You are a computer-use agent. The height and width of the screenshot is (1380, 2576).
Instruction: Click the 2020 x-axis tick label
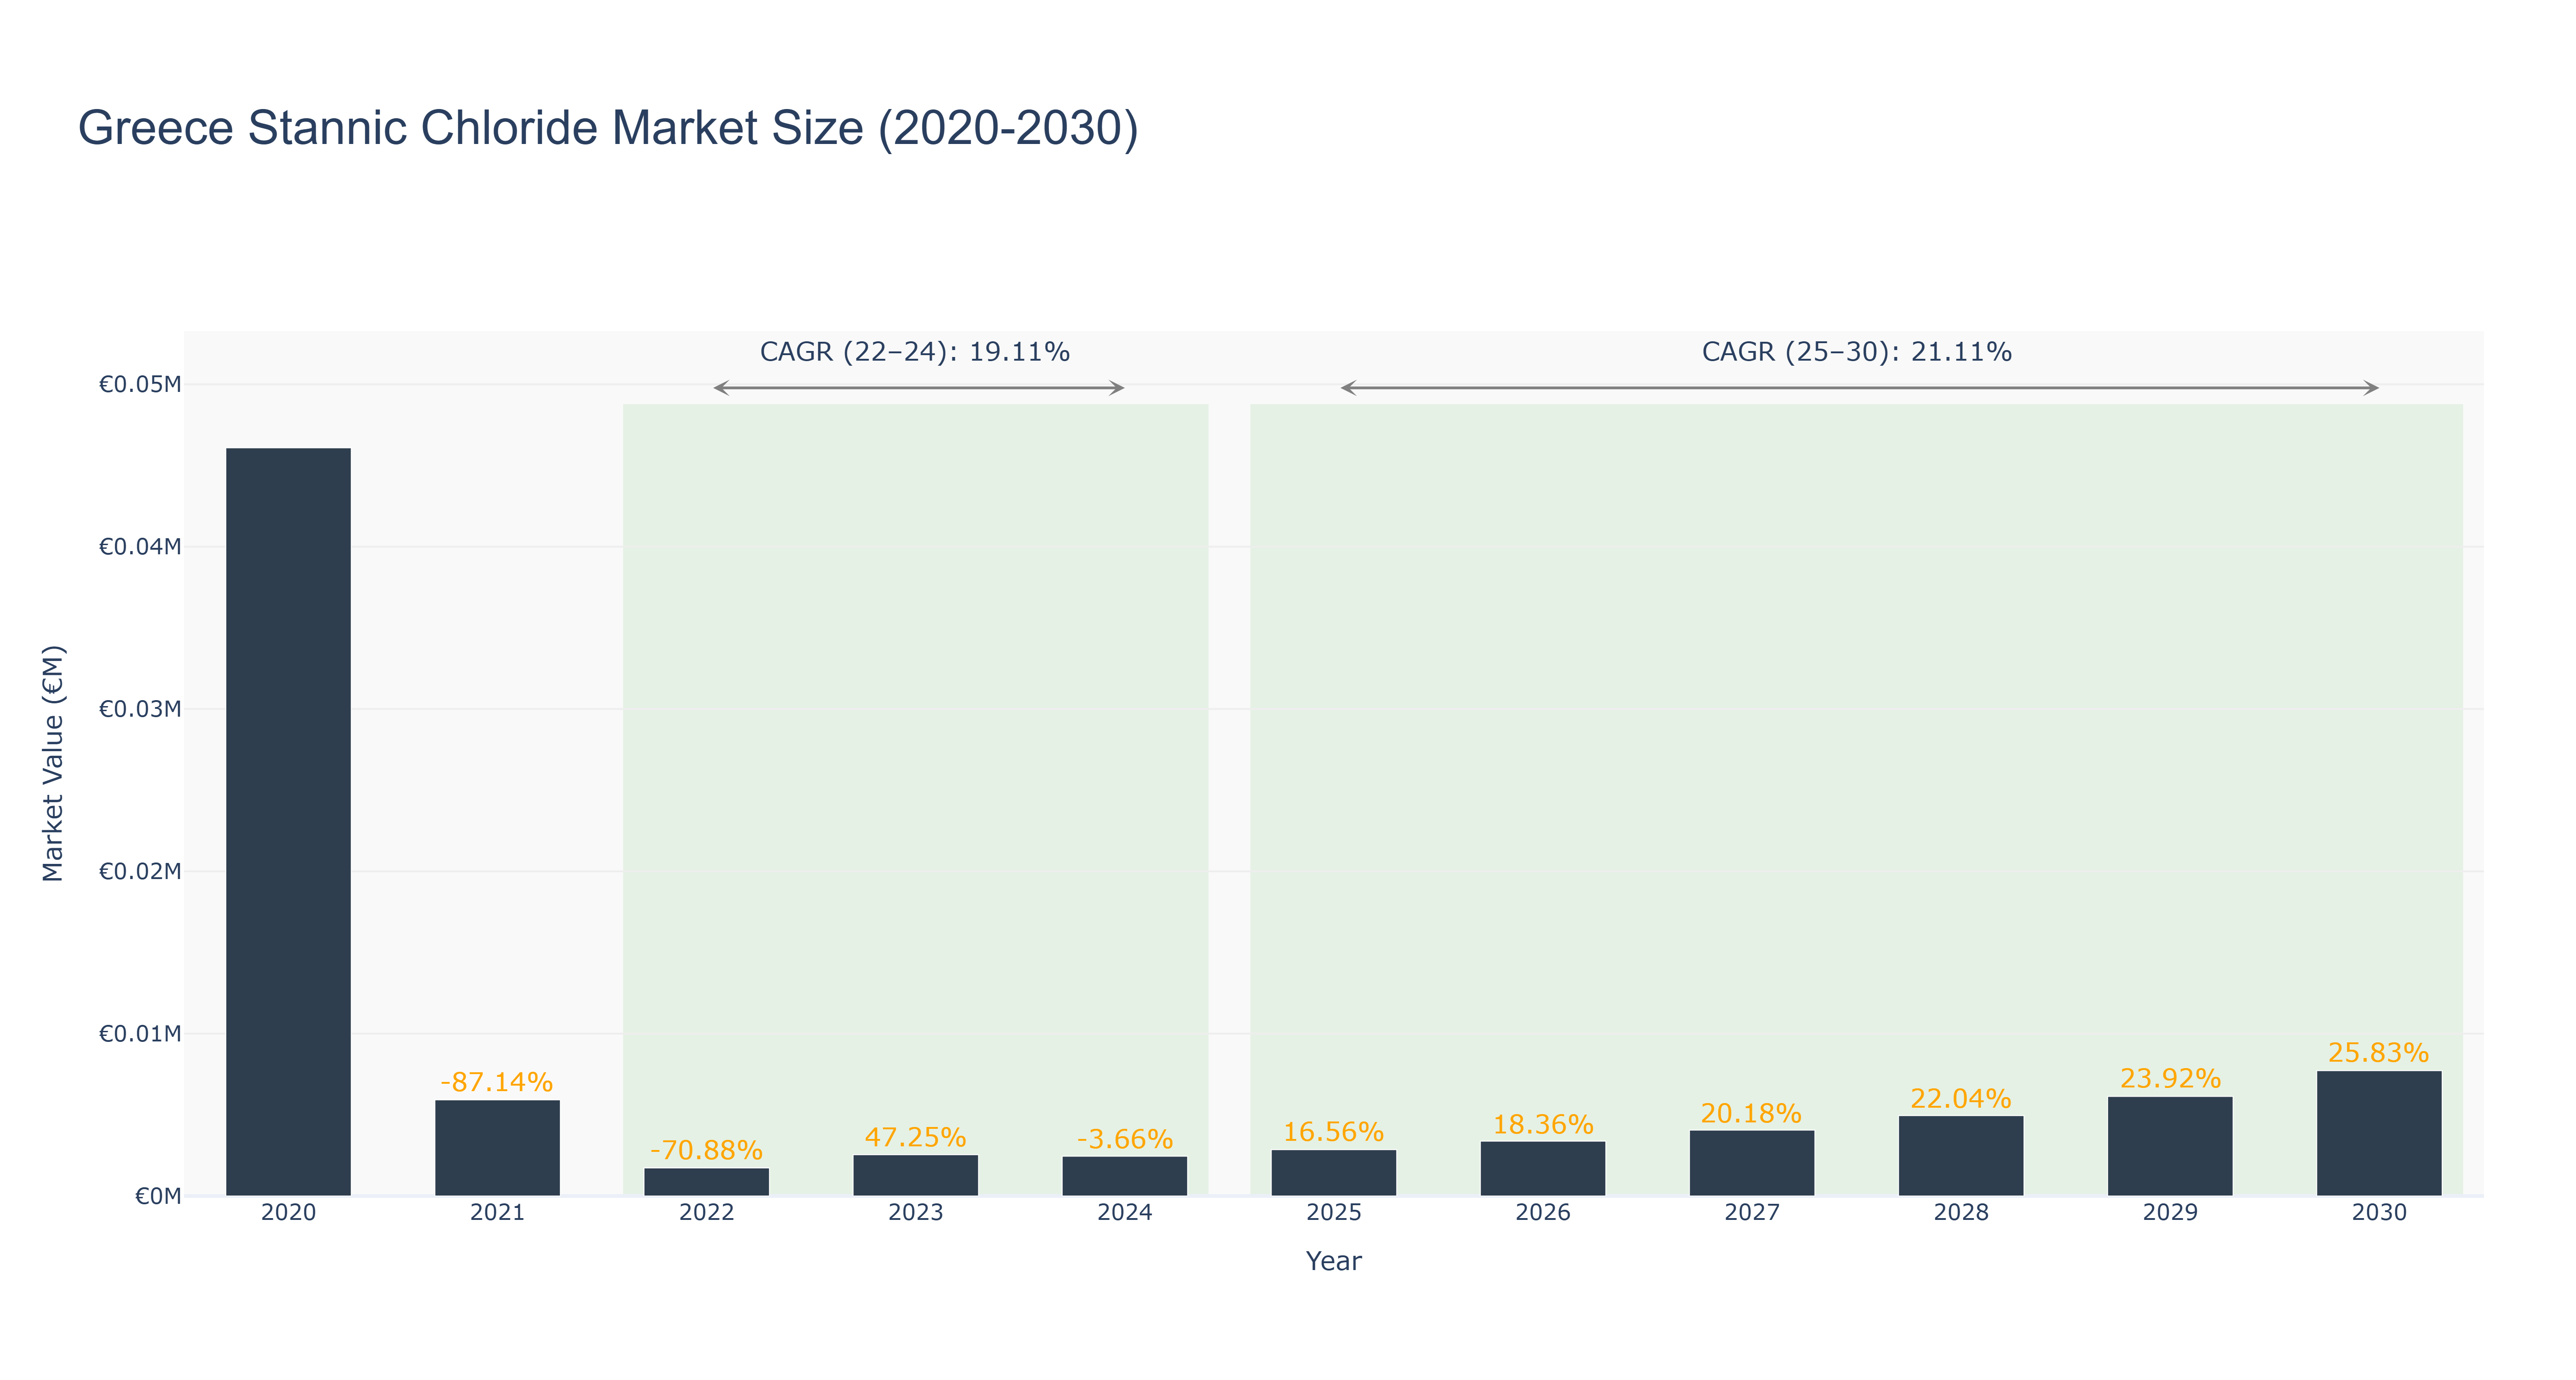289,1213
